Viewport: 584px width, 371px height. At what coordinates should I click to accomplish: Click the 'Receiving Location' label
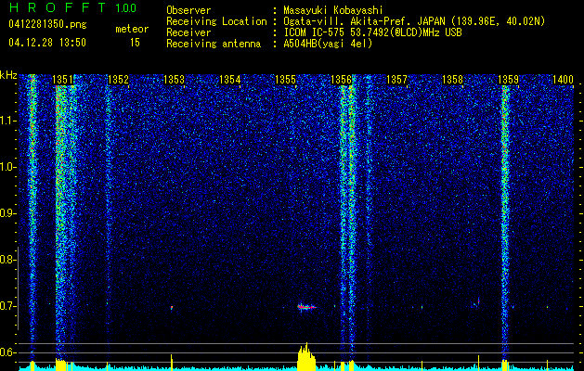pos(216,21)
